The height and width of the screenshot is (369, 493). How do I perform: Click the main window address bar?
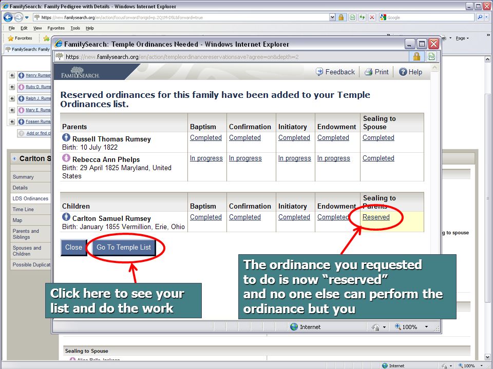[181, 17]
